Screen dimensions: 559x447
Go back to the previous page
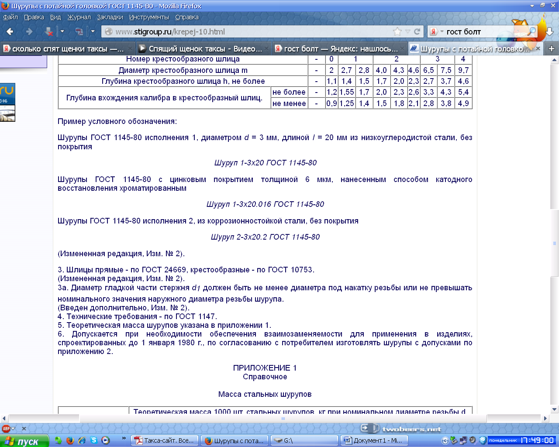coord(10,31)
